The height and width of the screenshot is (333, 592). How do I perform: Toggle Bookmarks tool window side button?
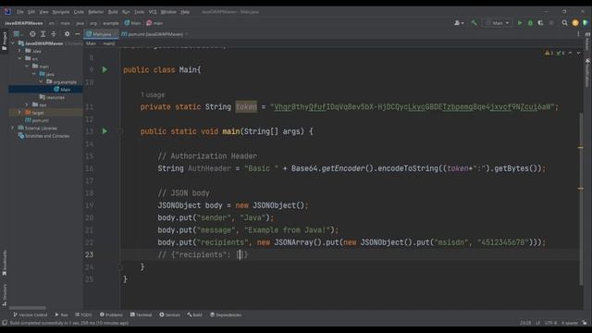pos(4,263)
